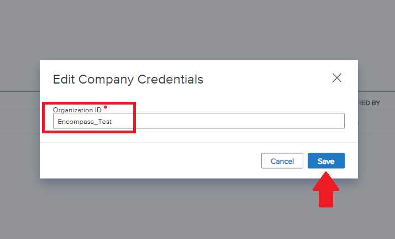Choose the outlined Cancel button

[282, 161]
